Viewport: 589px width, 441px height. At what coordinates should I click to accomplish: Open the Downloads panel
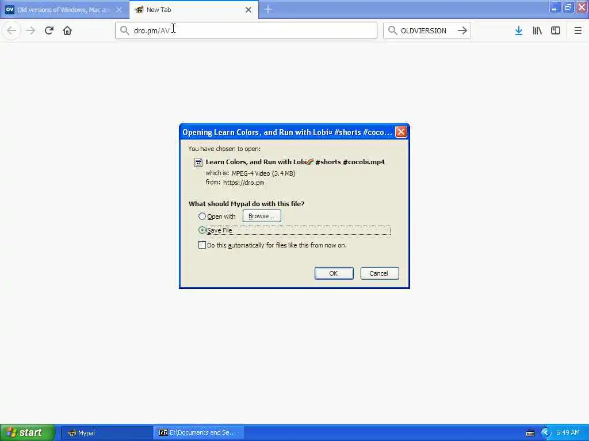(519, 30)
